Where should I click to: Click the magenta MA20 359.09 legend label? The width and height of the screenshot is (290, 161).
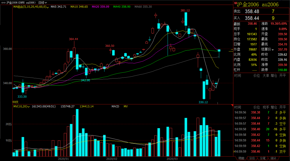coord(100,7)
